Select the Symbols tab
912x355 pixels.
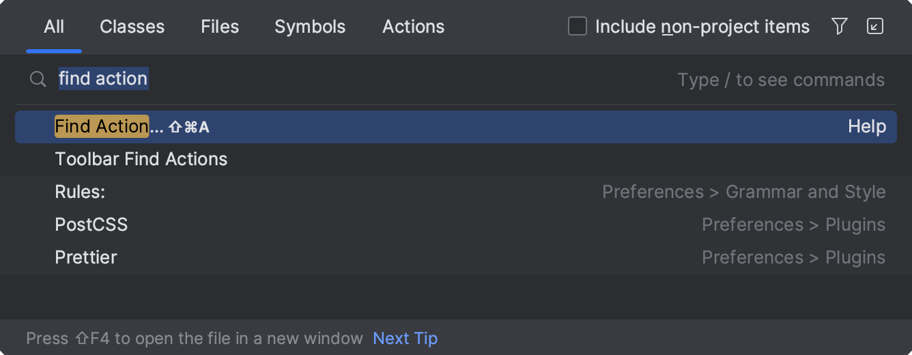(x=310, y=27)
